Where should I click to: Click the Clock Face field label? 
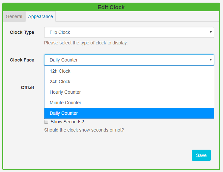click(x=22, y=60)
